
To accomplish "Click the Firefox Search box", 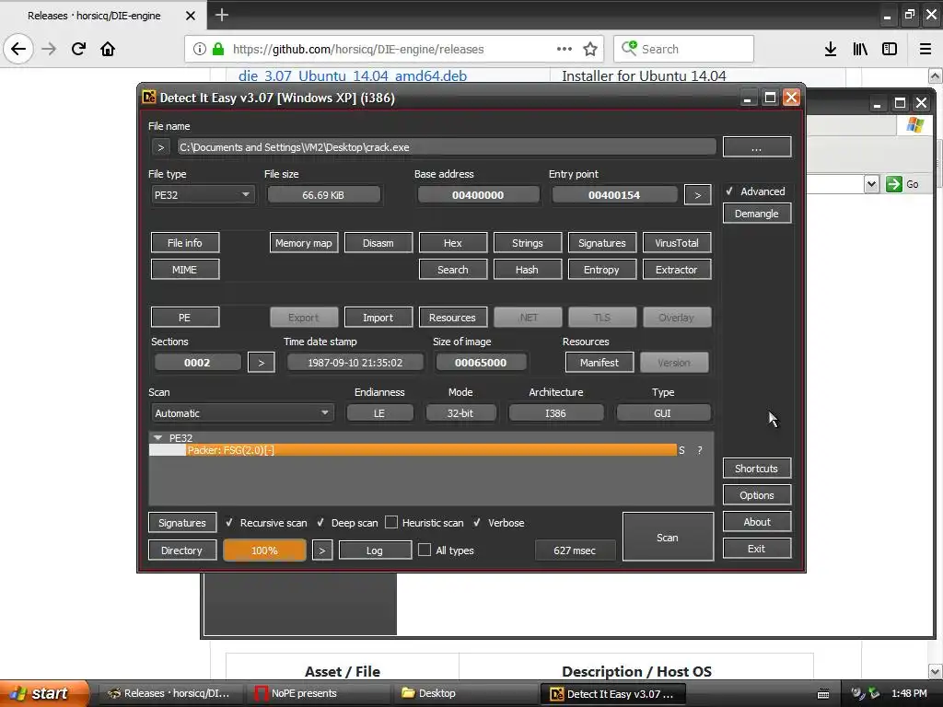I will (683, 49).
